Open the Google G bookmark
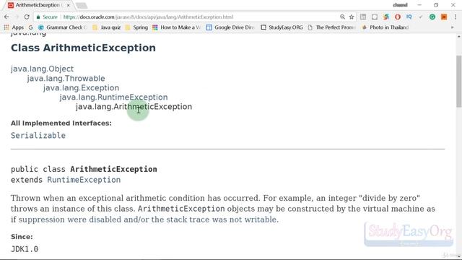Screen dimensions: 462x260 (x=30, y=27)
